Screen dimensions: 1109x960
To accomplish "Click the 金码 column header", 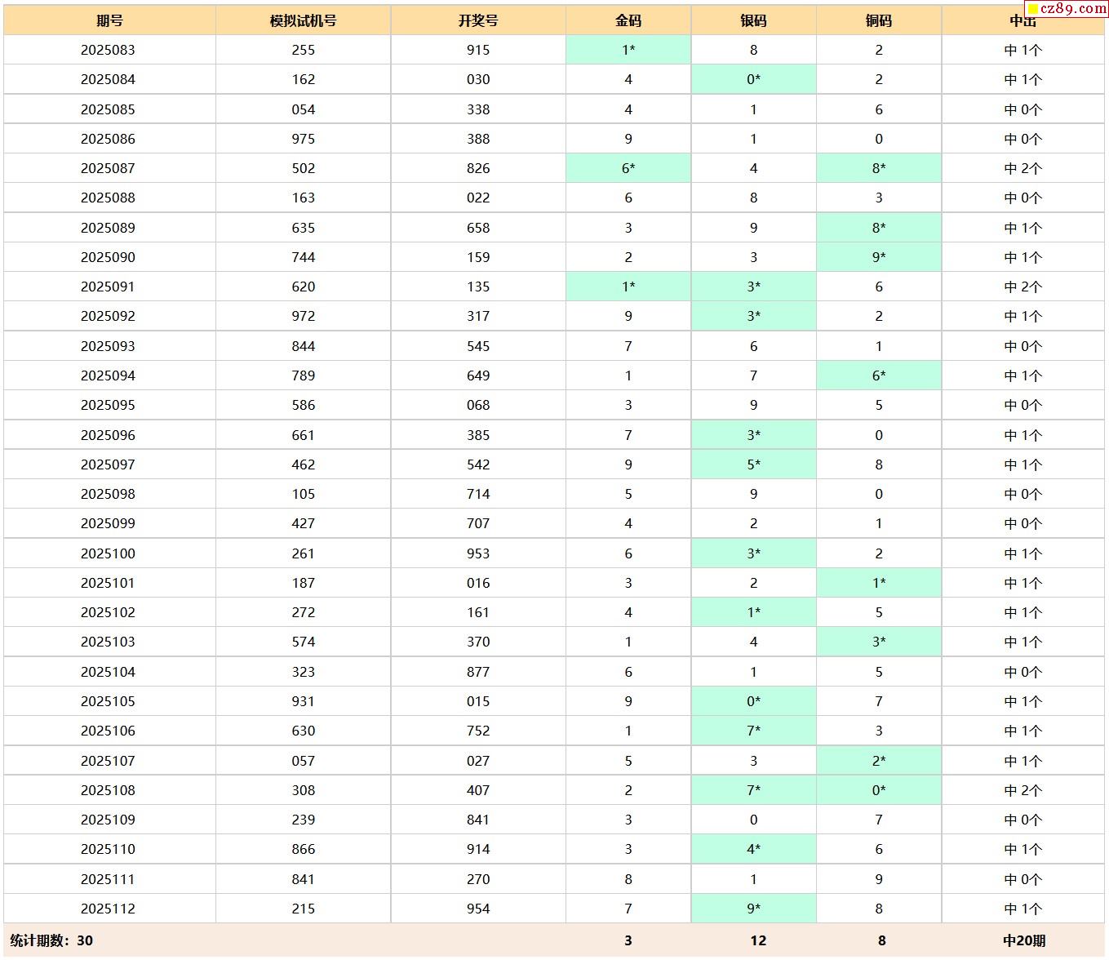I will 628,20.
